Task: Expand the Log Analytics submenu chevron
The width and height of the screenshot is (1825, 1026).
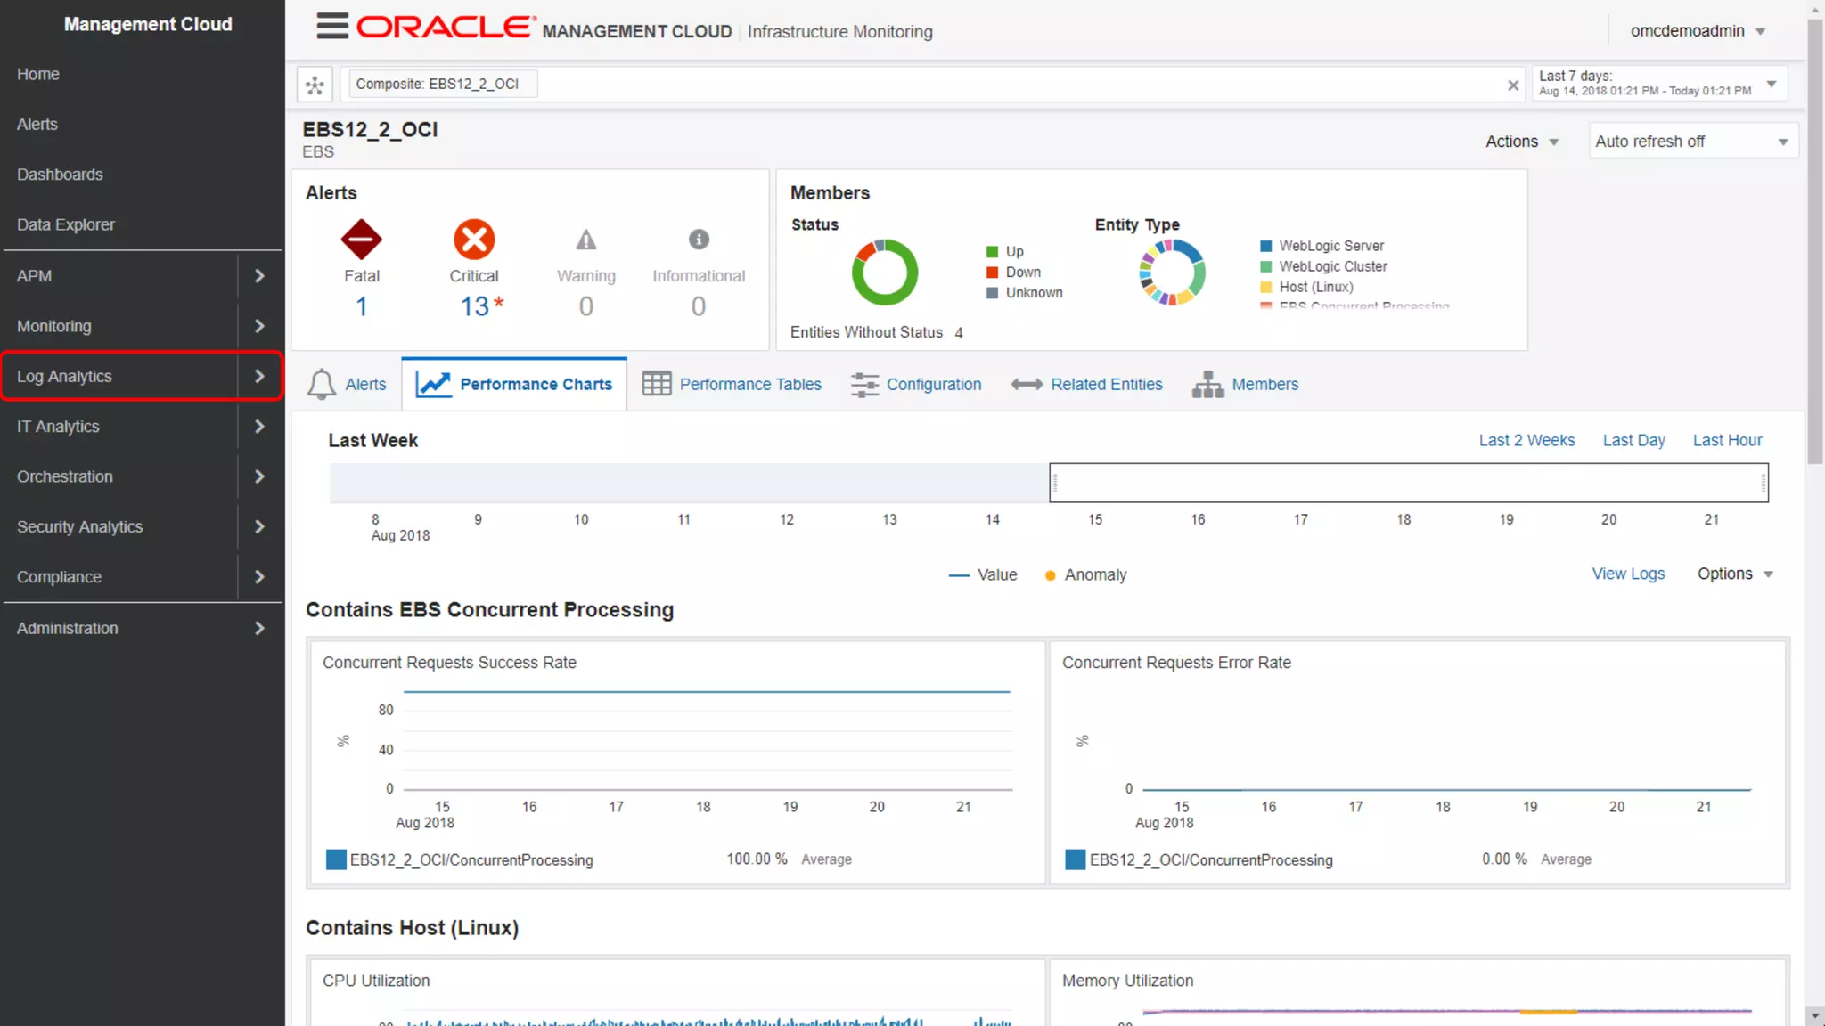Action: click(x=259, y=376)
